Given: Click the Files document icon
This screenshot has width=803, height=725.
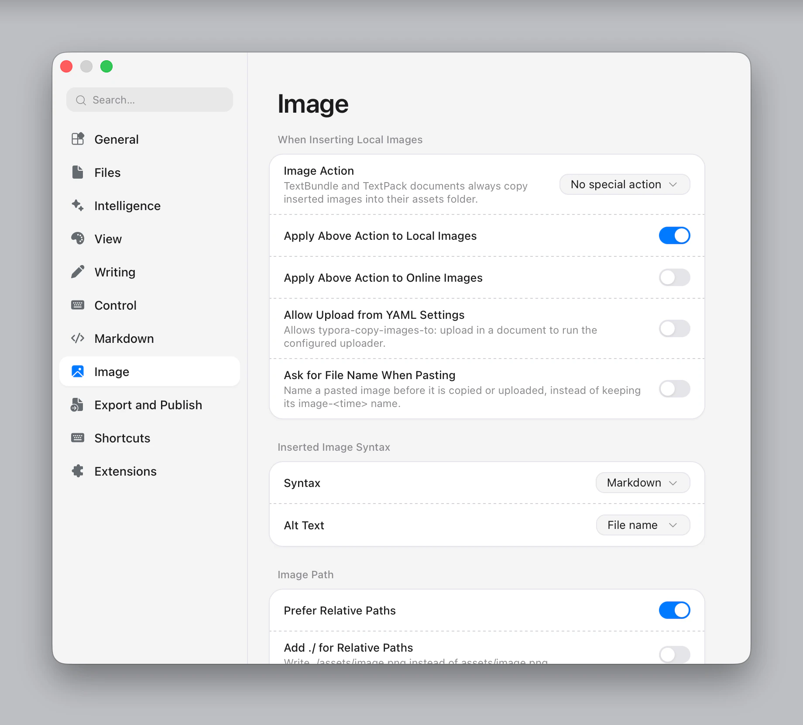Looking at the screenshot, I should pos(78,172).
